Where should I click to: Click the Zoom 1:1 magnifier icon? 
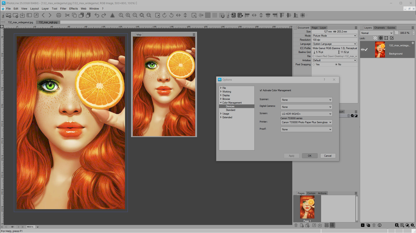(121, 15)
